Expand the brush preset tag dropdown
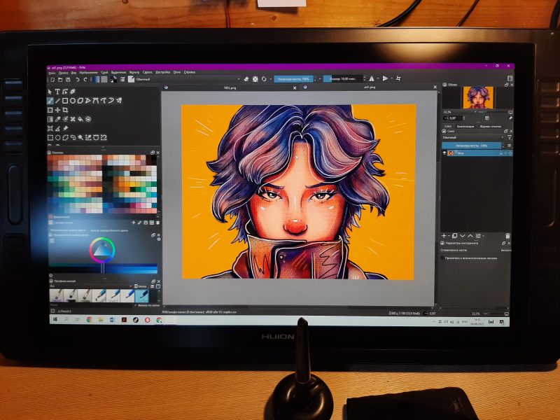 point(91,286)
